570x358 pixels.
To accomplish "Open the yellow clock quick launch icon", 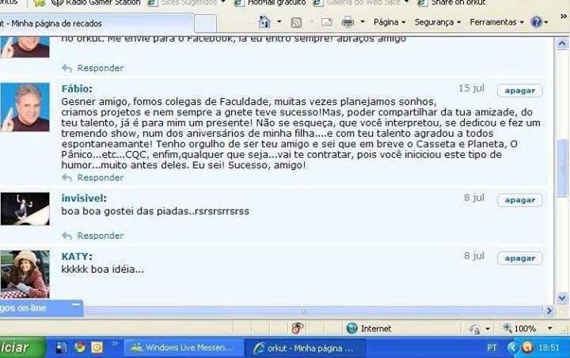I will [x=97, y=348].
